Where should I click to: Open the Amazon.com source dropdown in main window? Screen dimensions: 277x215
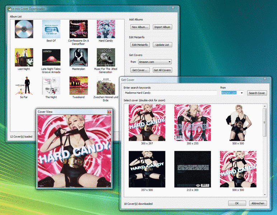(155, 62)
